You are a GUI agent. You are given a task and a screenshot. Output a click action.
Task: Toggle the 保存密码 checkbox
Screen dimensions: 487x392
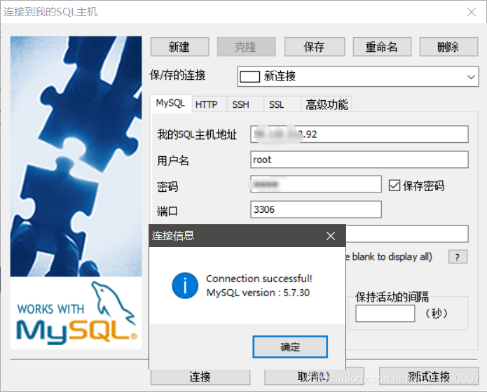coord(395,185)
